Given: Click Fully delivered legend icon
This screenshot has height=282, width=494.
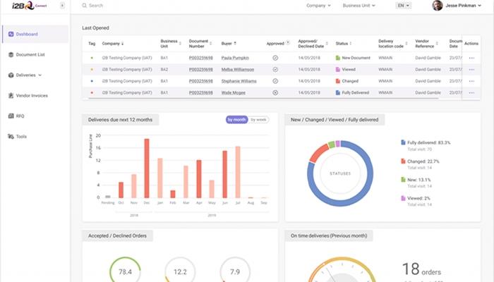Looking at the screenshot, I should (x=403, y=142).
